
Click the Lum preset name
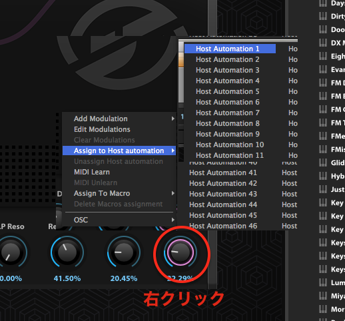338,282
